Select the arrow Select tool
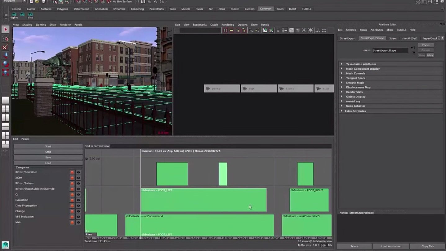This screenshot has width=446, height=251. (x=5, y=29)
